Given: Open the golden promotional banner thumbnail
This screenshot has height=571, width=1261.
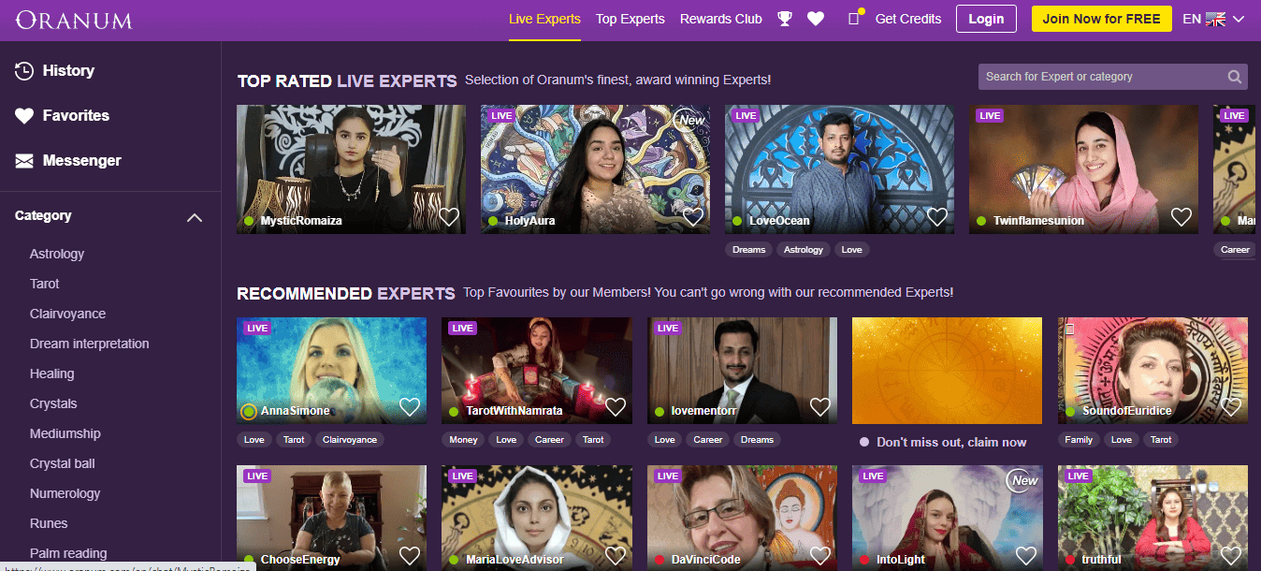Looking at the screenshot, I should (x=947, y=371).
